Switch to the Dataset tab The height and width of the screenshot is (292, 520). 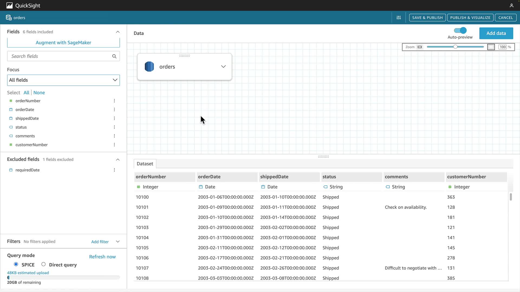click(145, 164)
